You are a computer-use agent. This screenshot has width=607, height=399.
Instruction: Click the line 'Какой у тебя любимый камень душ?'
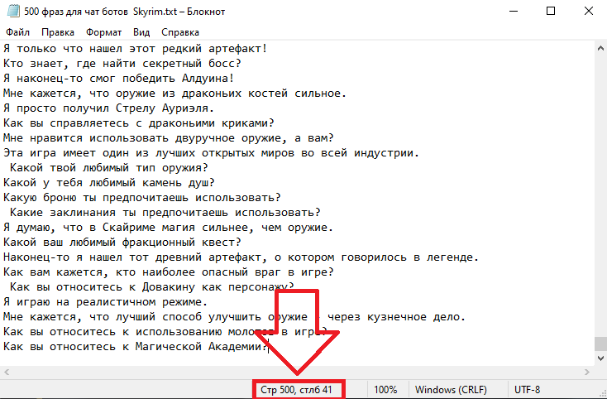(109, 182)
